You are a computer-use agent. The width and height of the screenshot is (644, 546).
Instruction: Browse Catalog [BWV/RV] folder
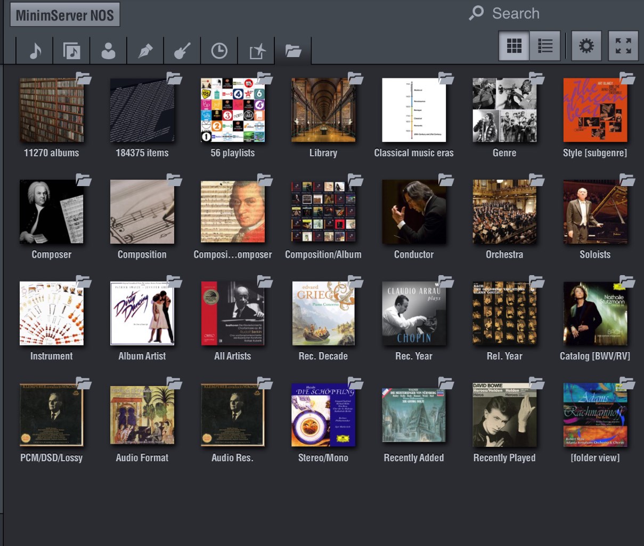pos(595,314)
